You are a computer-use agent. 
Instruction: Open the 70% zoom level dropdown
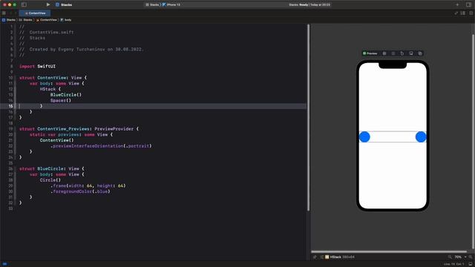coord(460,257)
